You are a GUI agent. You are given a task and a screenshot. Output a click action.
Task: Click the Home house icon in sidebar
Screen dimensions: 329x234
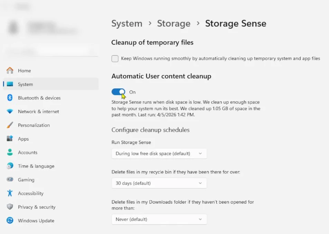[10, 71]
